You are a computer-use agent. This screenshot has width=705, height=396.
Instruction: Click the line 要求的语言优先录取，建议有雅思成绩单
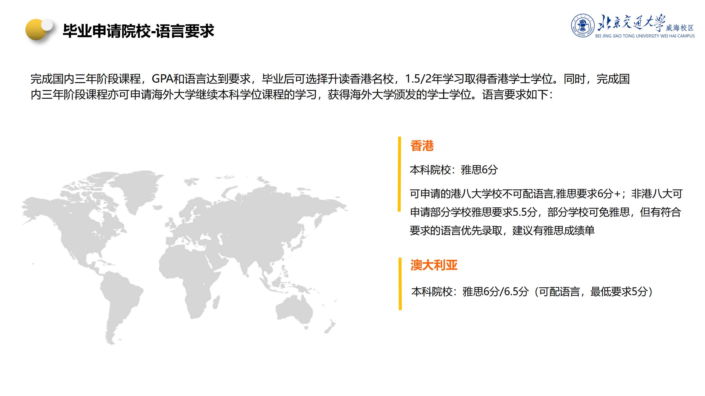coord(502,230)
